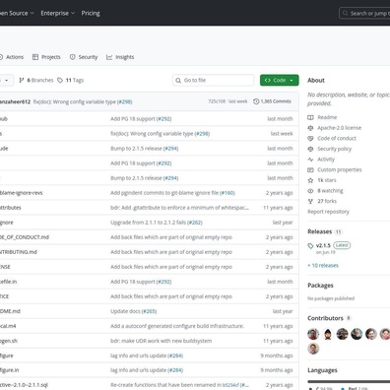Open the Pricing page link
The height and width of the screenshot is (390, 390).
tap(91, 13)
